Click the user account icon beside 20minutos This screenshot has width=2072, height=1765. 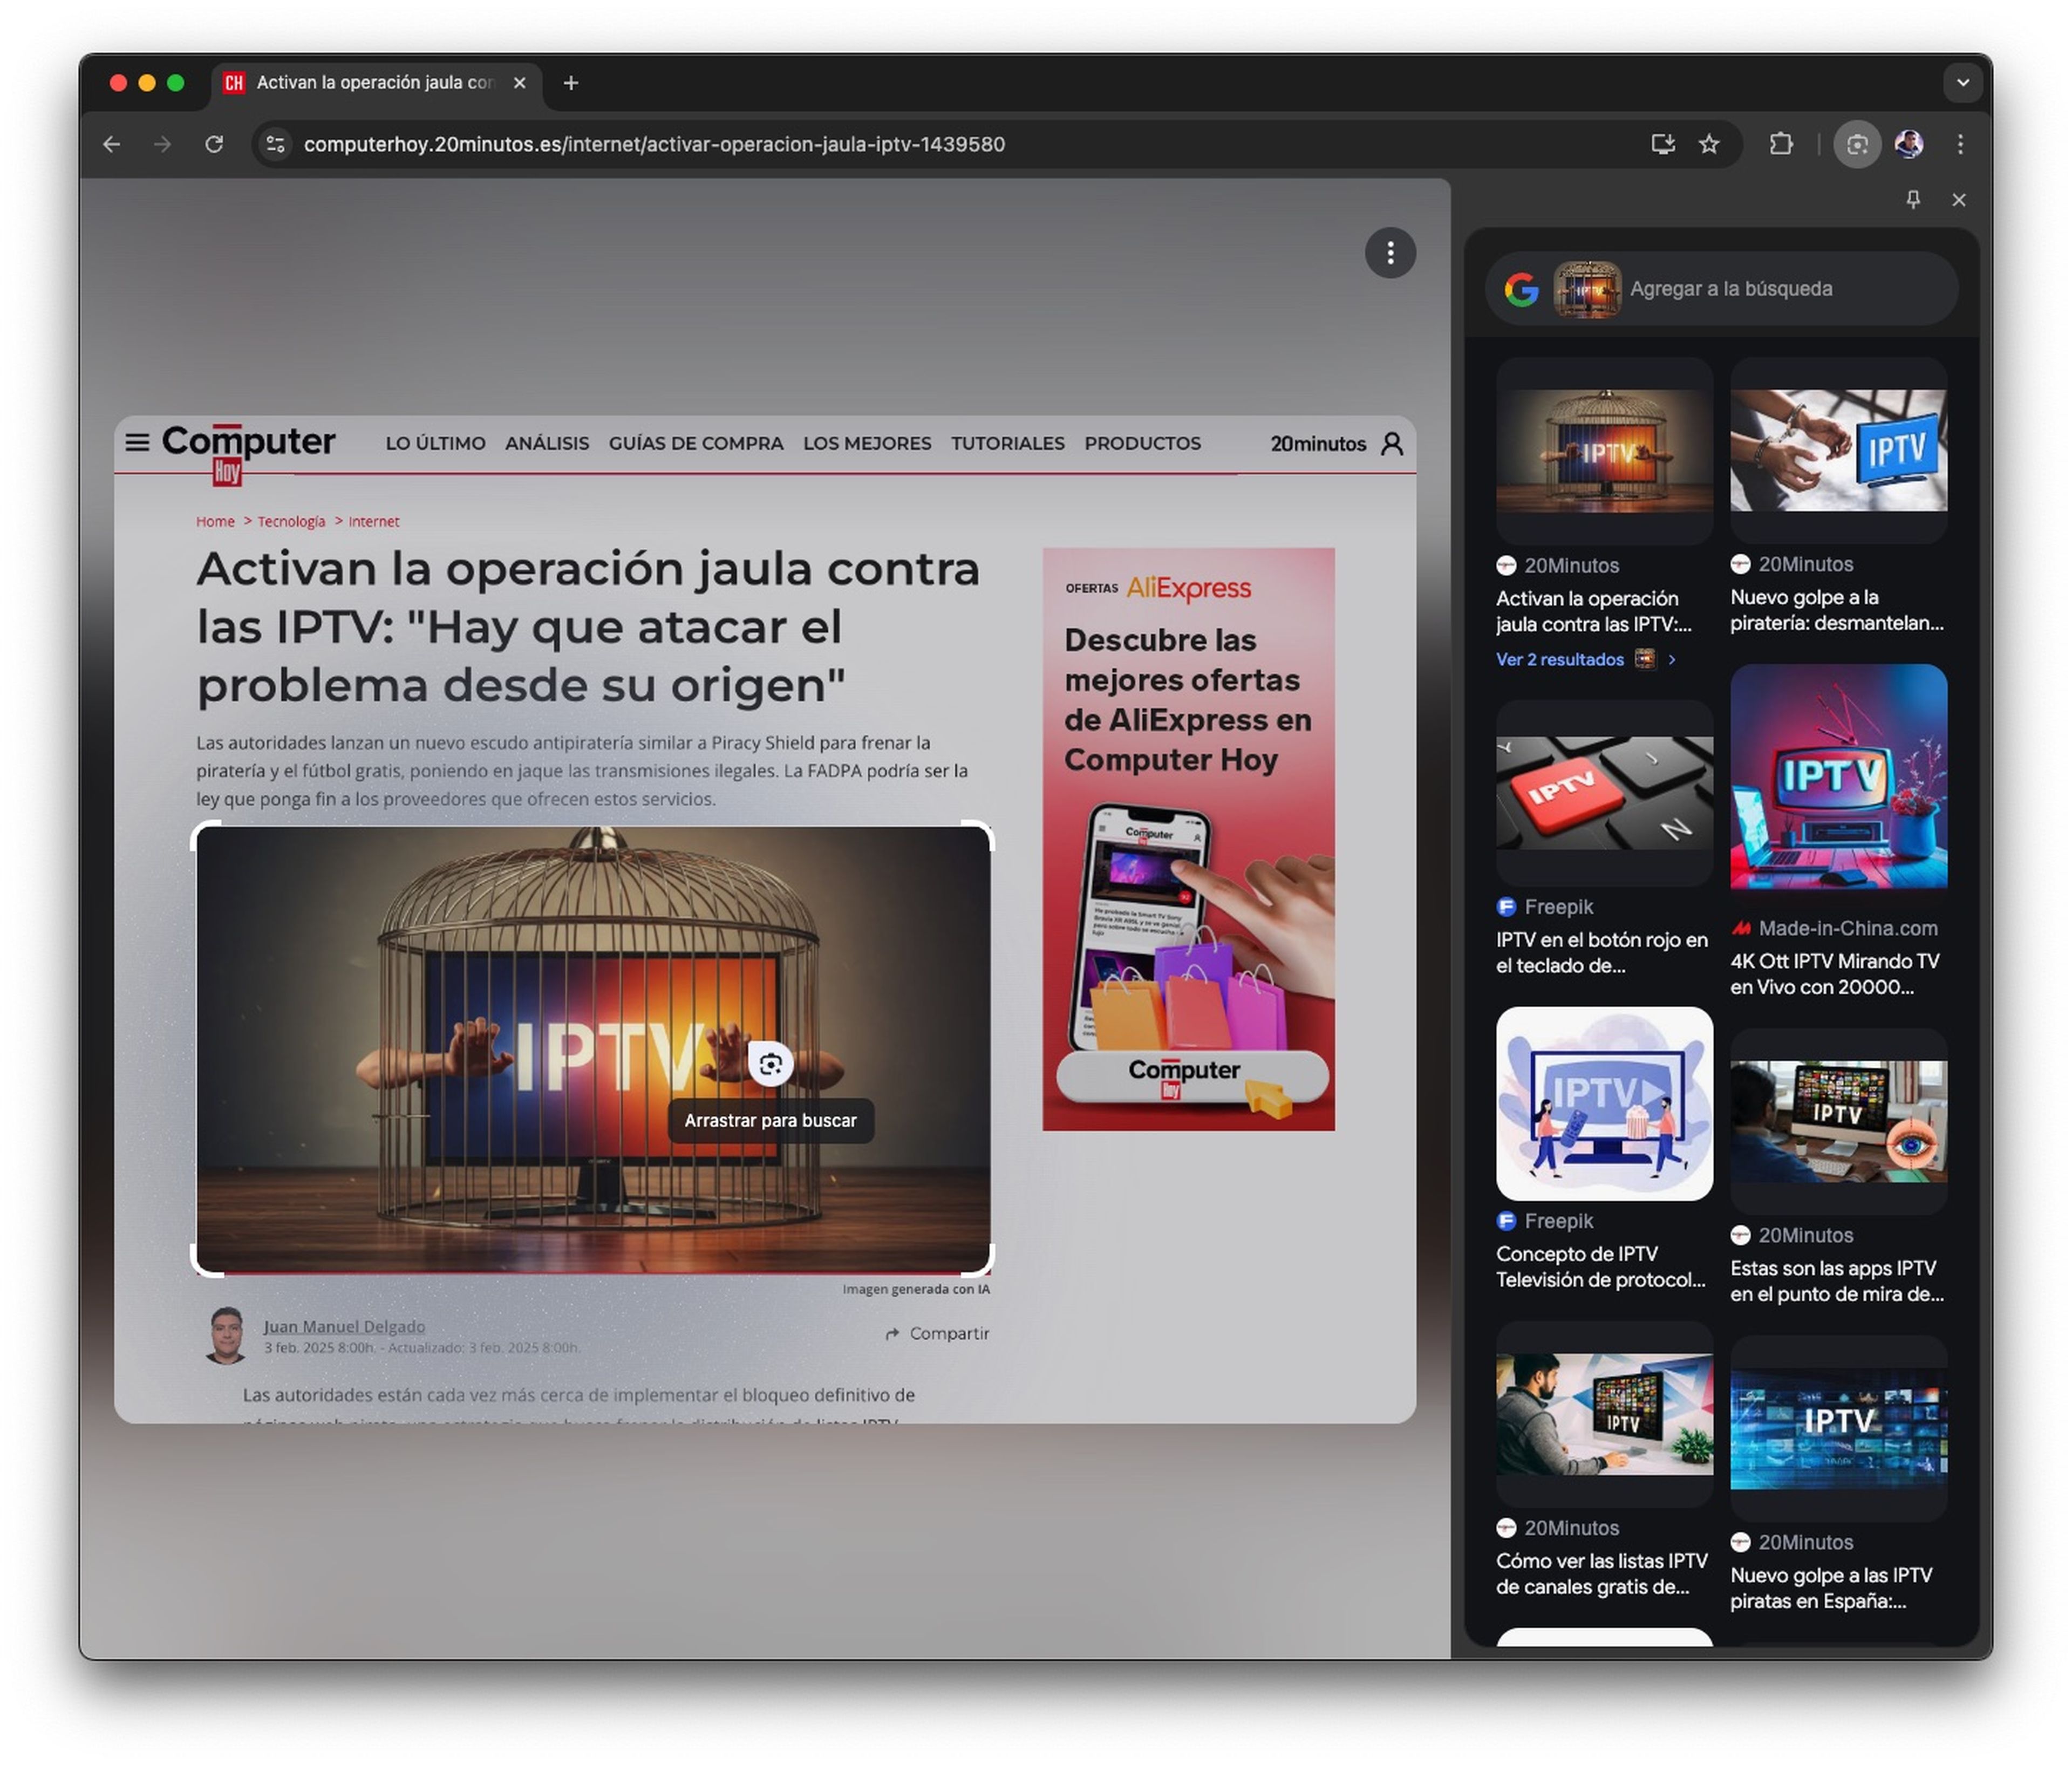[1391, 443]
